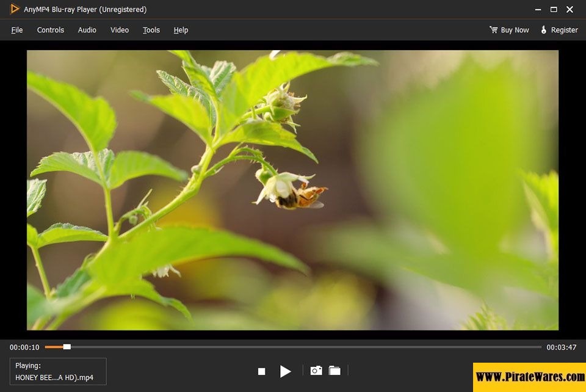Open the Tools menu

[x=151, y=30]
